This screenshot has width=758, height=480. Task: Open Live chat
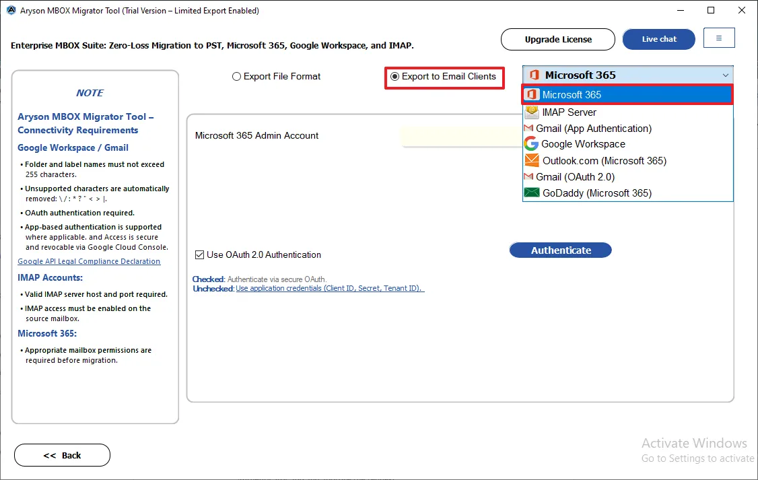[659, 39]
